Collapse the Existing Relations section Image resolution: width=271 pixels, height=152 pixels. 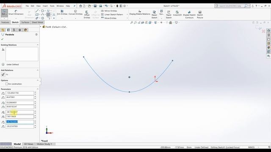pos(38,45)
